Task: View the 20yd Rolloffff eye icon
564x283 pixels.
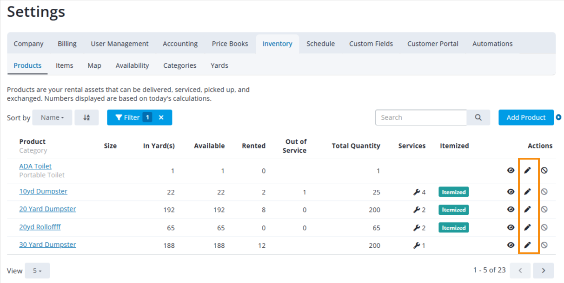Action: (511, 227)
